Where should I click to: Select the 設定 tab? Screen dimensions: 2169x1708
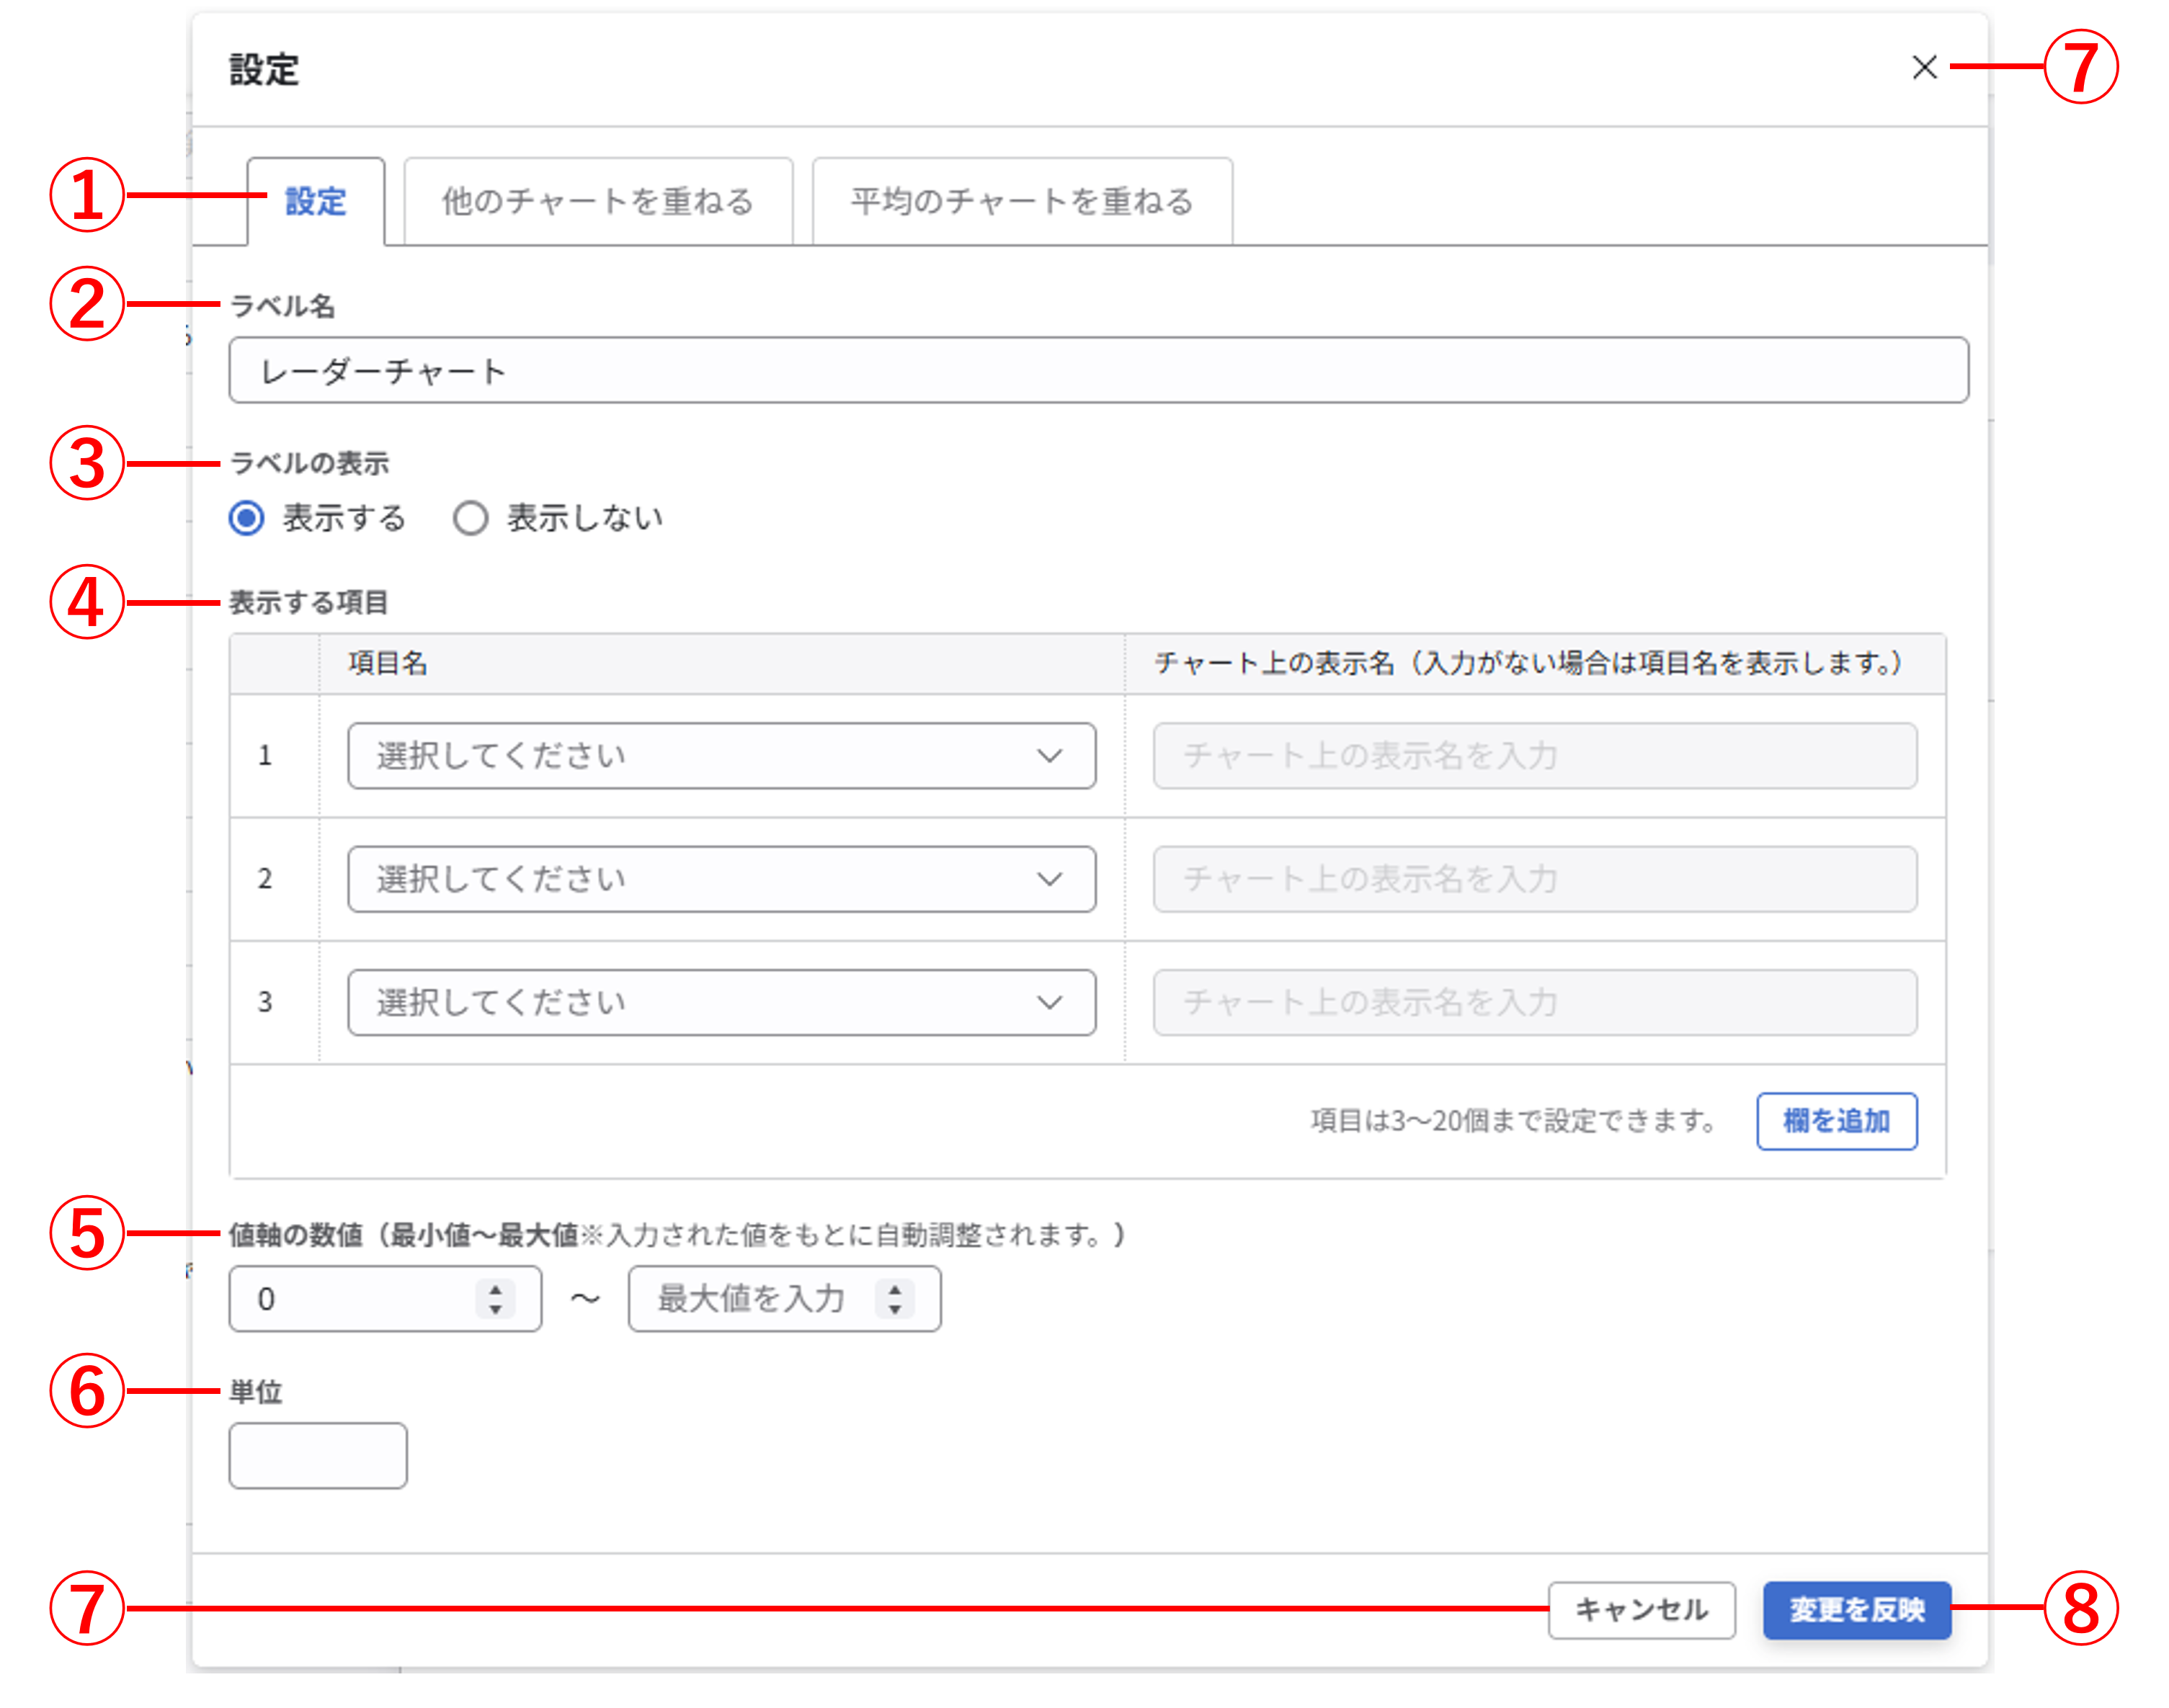[x=315, y=202]
